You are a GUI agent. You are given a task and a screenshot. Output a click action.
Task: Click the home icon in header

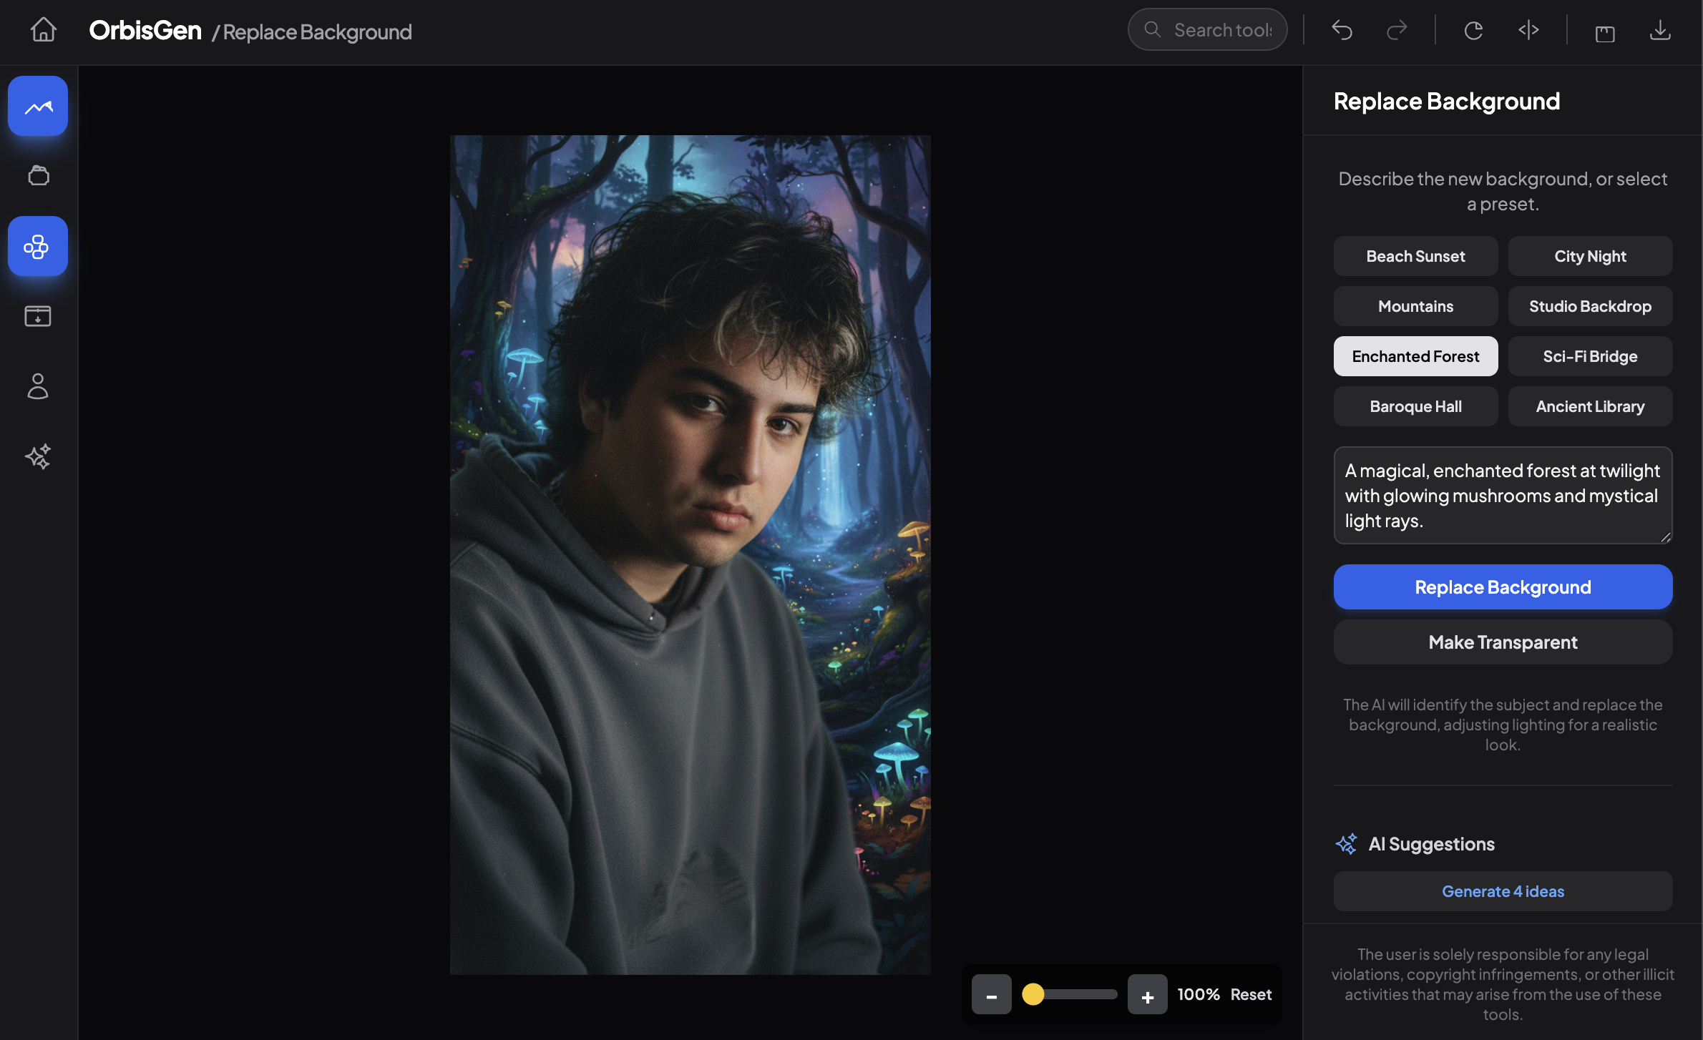click(x=44, y=30)
